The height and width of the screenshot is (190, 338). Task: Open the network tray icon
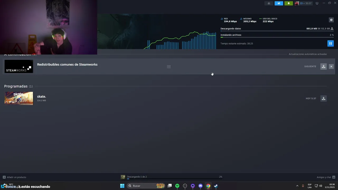click(x=316, y=186)
